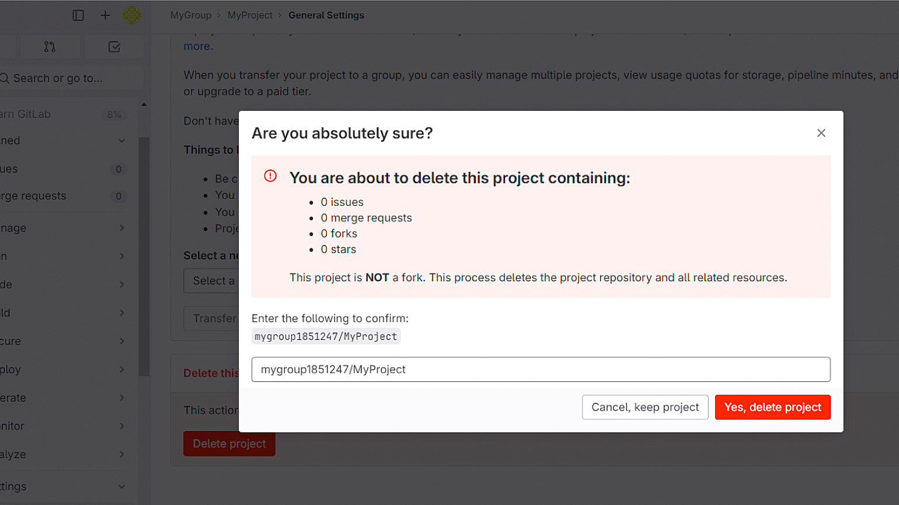Click the sidebar scrollbar thumb
The image size is (899, 505).
pos(144,257)
